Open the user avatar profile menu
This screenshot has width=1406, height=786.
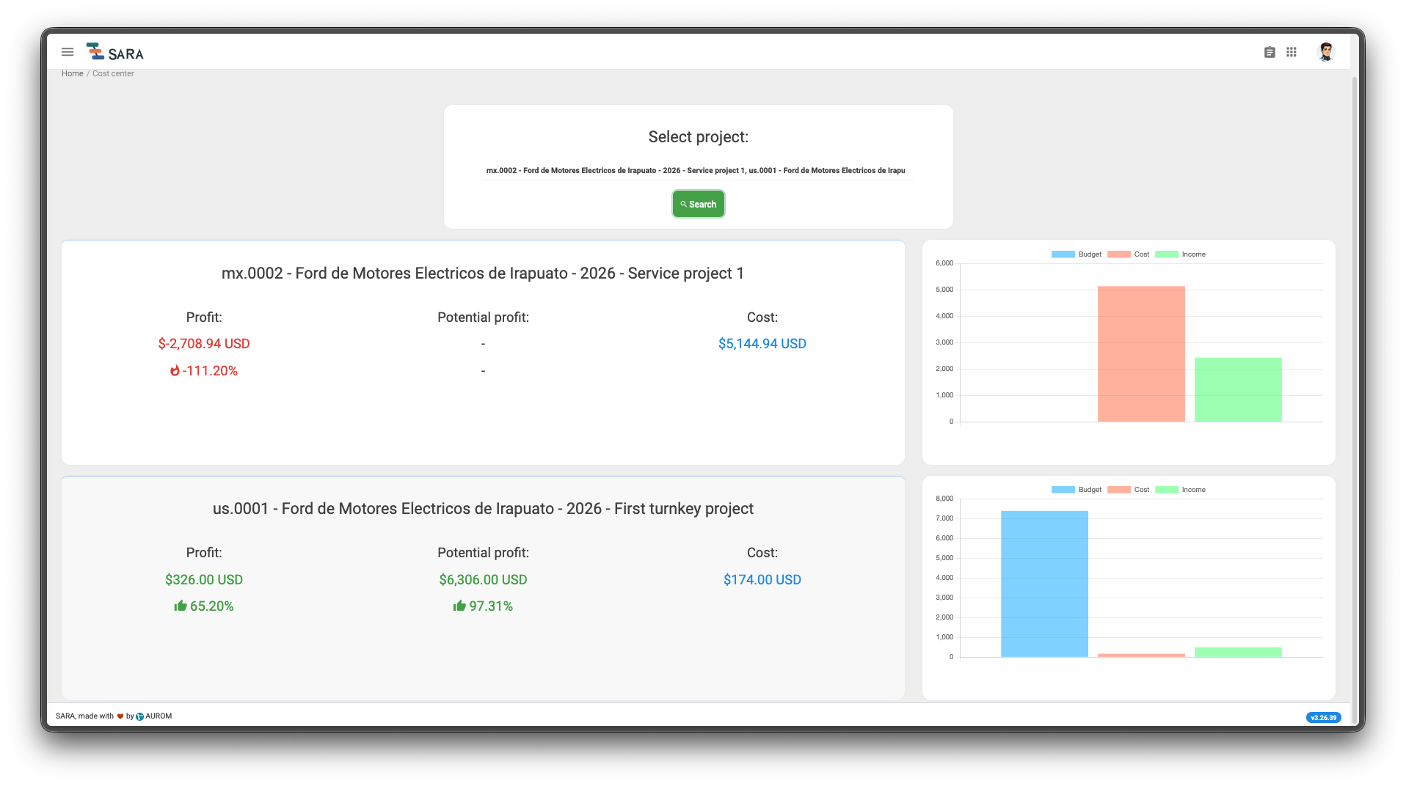1325,52
